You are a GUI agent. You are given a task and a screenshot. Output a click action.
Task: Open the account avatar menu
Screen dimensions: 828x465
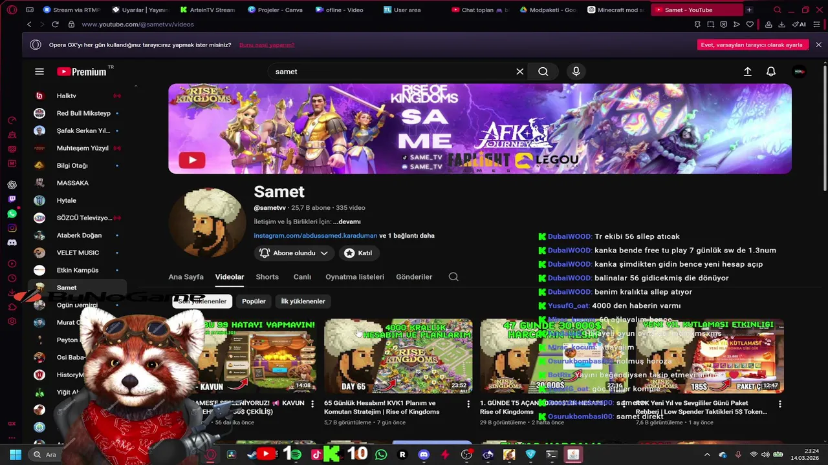click(799, 72)
